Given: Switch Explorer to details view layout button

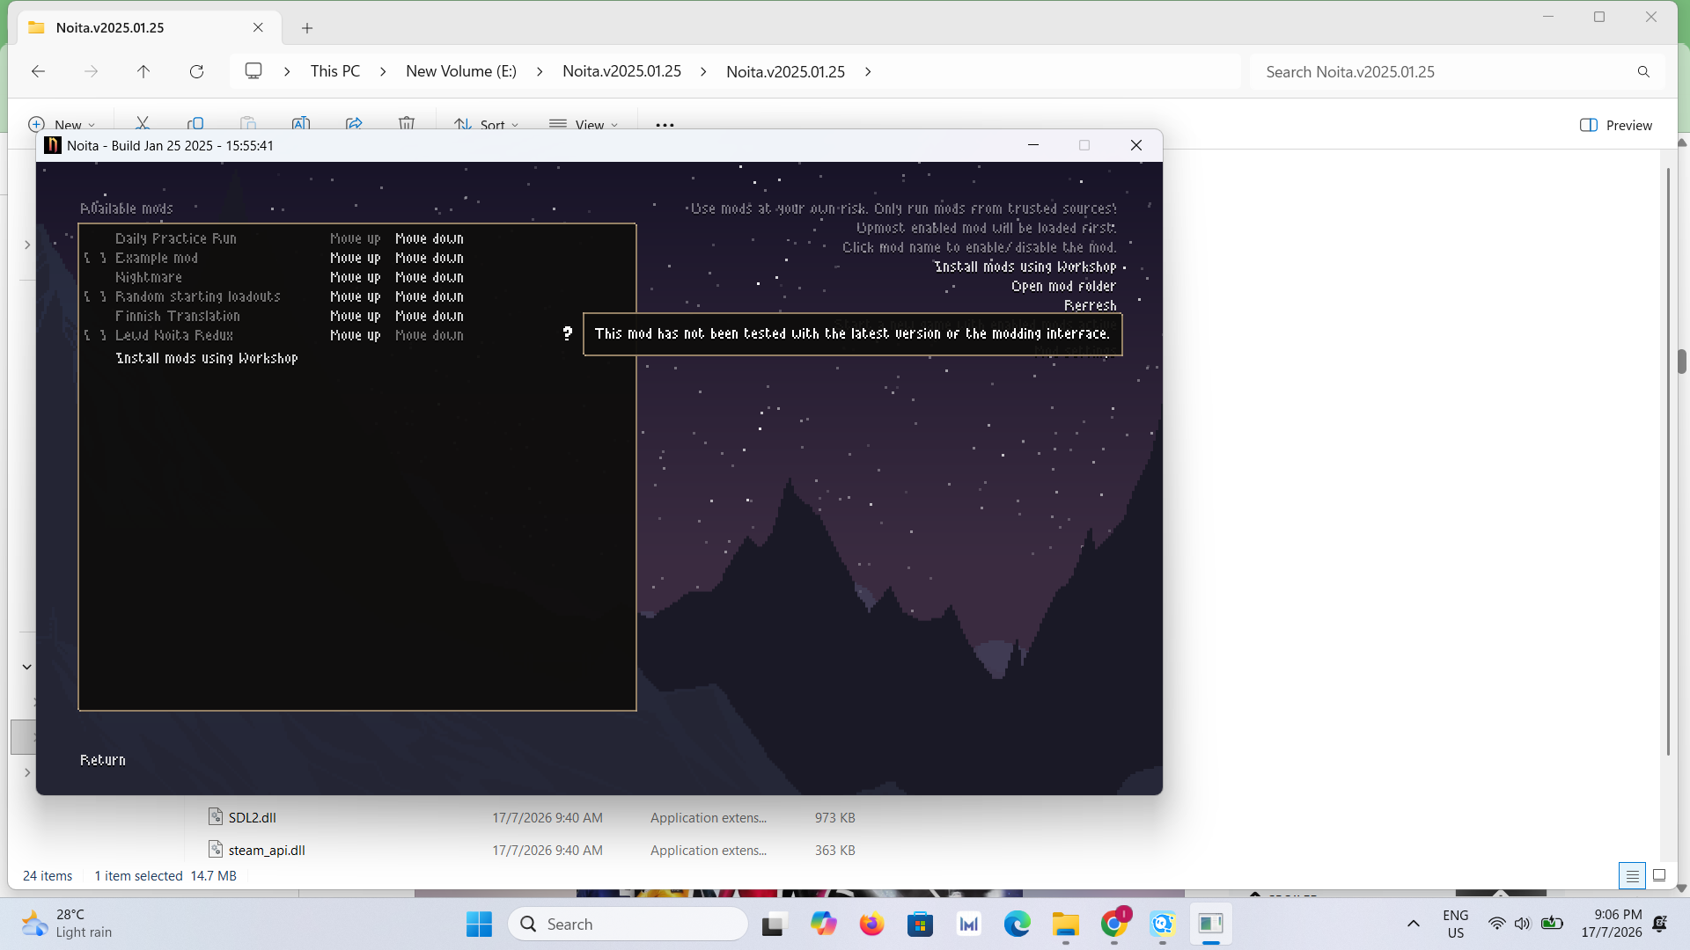Looking at the screenshot, I should [x=1632, y=876].
